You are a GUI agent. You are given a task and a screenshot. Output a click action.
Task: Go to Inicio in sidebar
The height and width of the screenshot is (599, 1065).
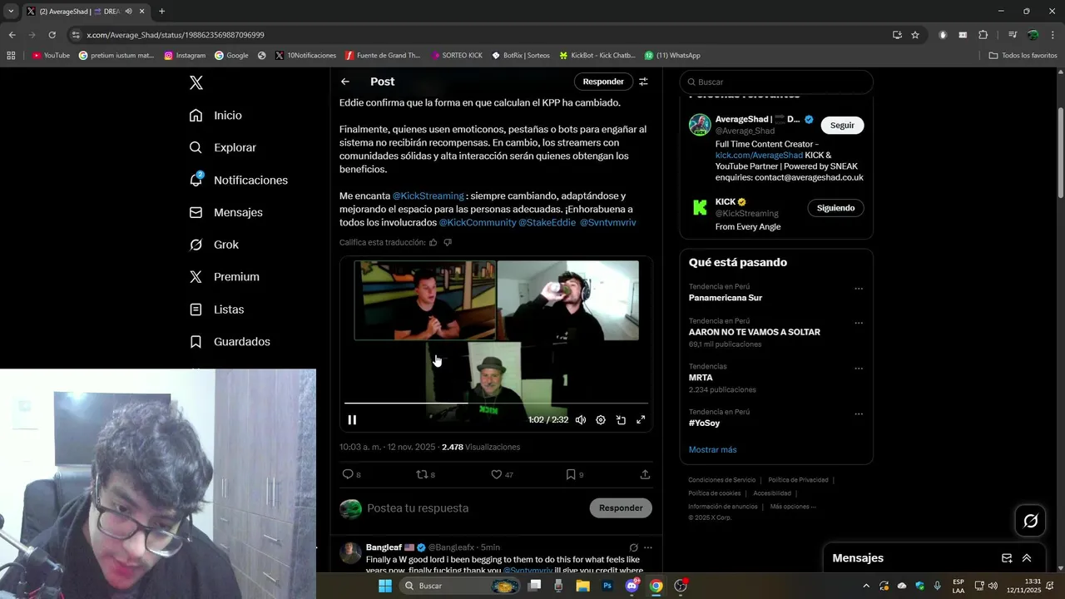(215, 116)
